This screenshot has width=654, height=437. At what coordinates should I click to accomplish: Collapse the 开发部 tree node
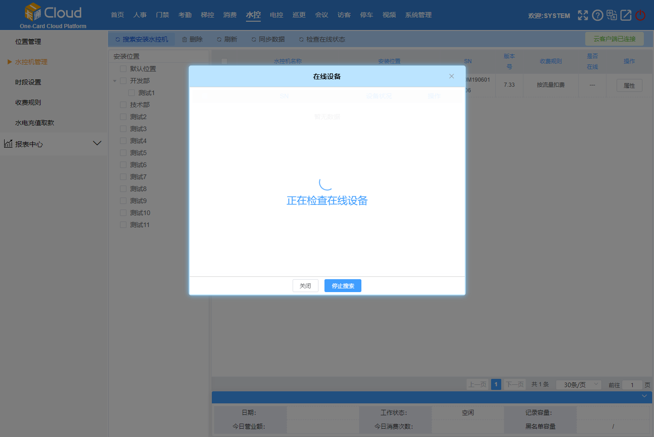[115, 81]
